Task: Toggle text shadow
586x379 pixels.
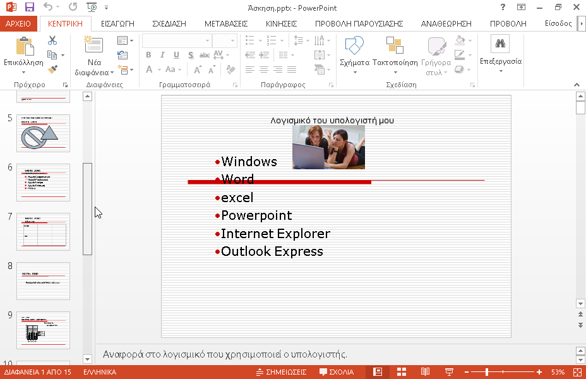Action: 191,56
